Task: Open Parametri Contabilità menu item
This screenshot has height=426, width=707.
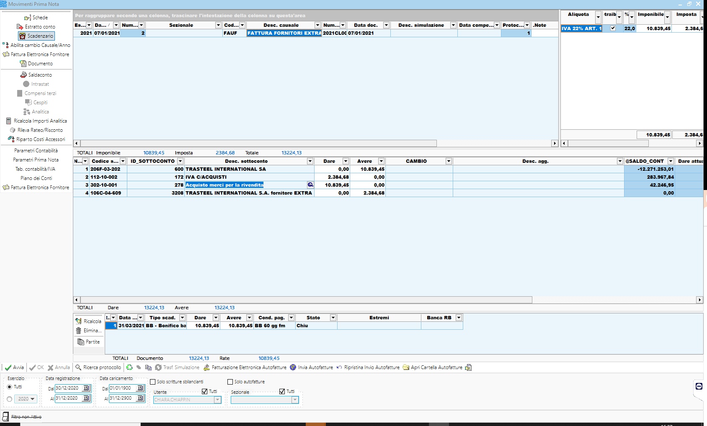Action: pyautogui.click(x=36, y=151)
